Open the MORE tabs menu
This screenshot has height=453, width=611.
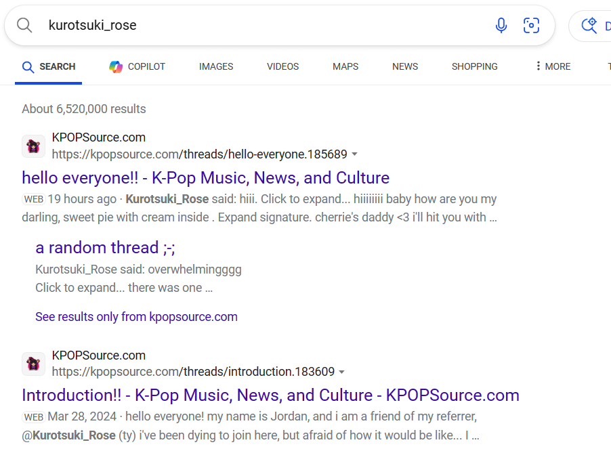point(553,66)
